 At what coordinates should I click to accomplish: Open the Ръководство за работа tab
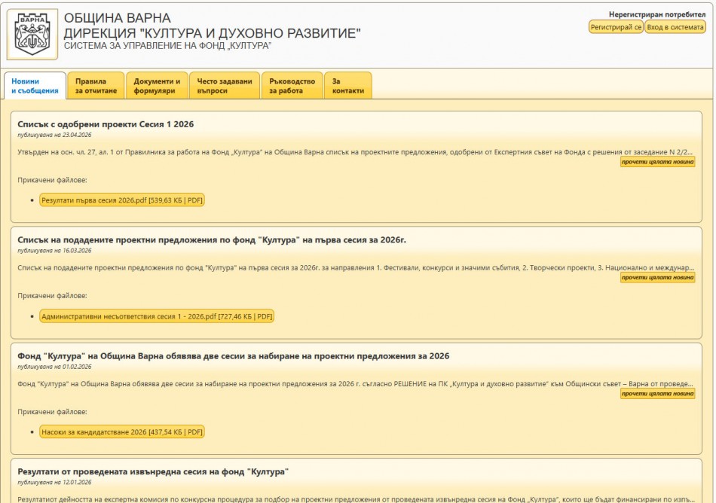(292, 86)
